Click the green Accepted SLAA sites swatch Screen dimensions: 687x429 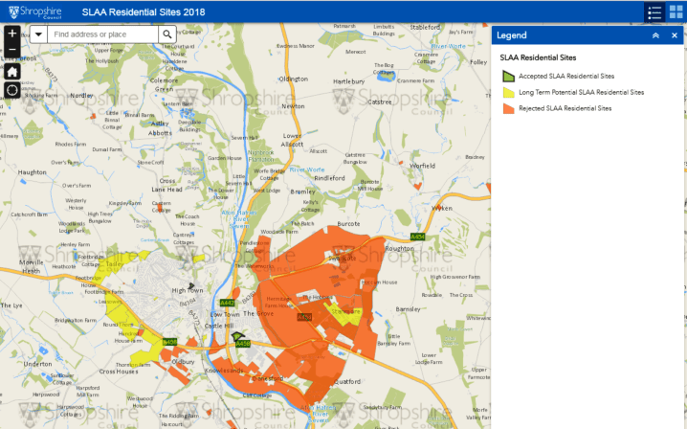point(508,76)
